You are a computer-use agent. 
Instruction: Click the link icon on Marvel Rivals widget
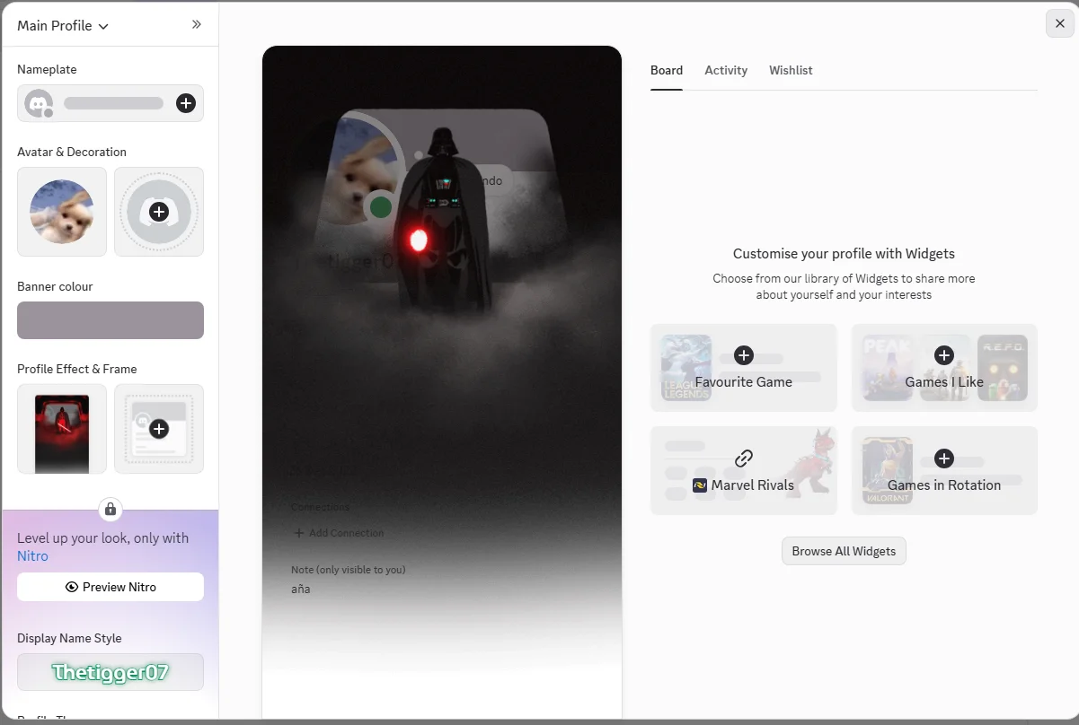pyautogui.click(x=744, y=459)
